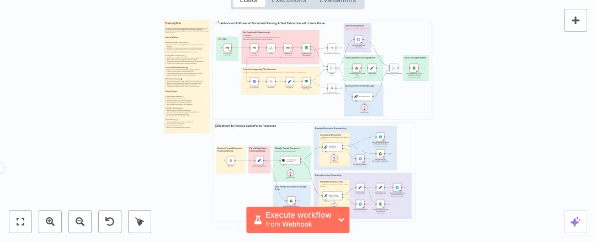
Task: Reset canvas zoom with the circular arrow
Action: [110, 222]
